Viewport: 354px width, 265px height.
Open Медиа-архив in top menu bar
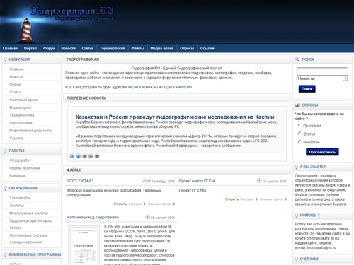tap(162, 49)
